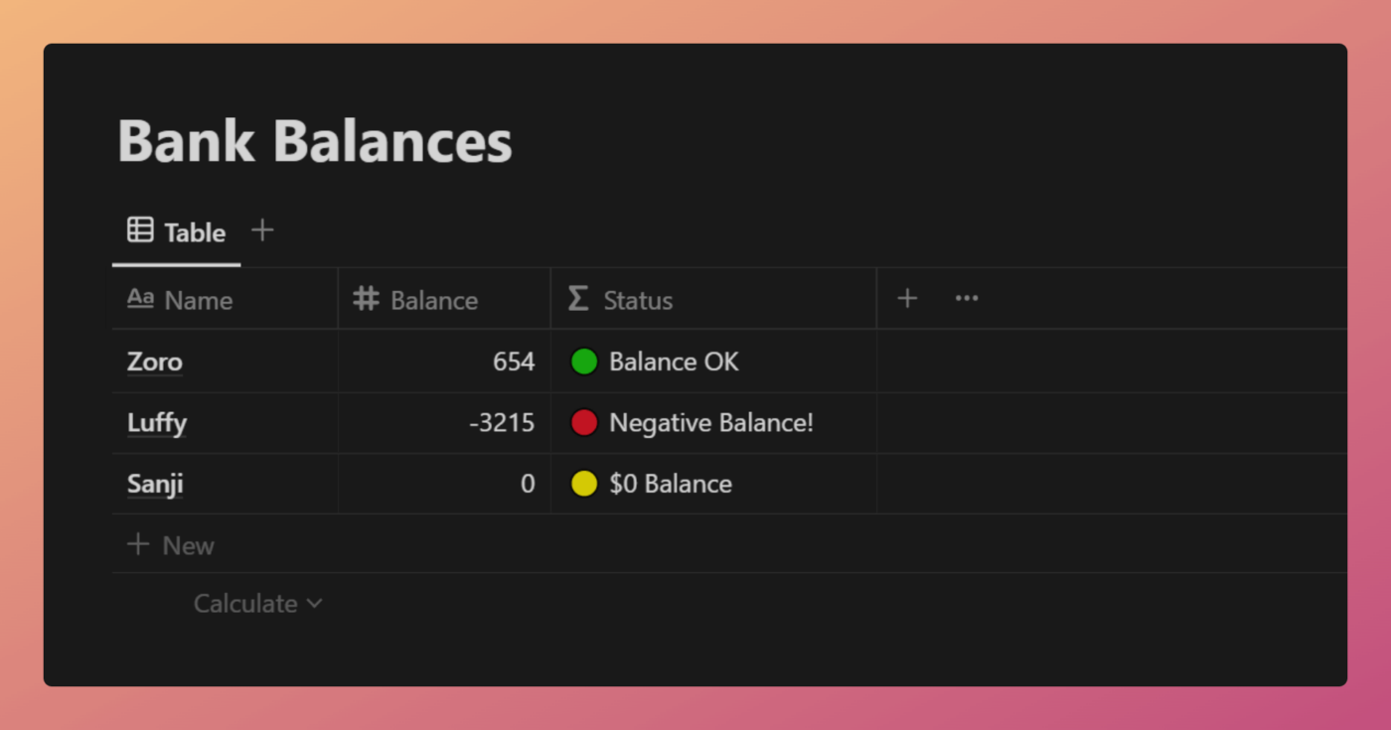Screen dimensions: 1391x730
Task: Switch to the Table view tab label
Action: pyautogui.click(x=195, y=232)
